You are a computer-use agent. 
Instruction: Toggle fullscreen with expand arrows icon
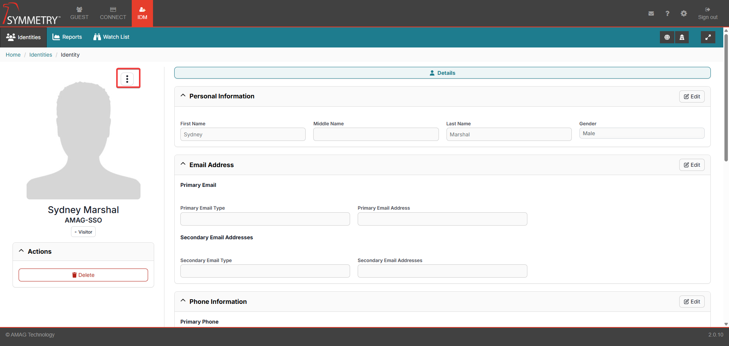[x=708, y=37]
